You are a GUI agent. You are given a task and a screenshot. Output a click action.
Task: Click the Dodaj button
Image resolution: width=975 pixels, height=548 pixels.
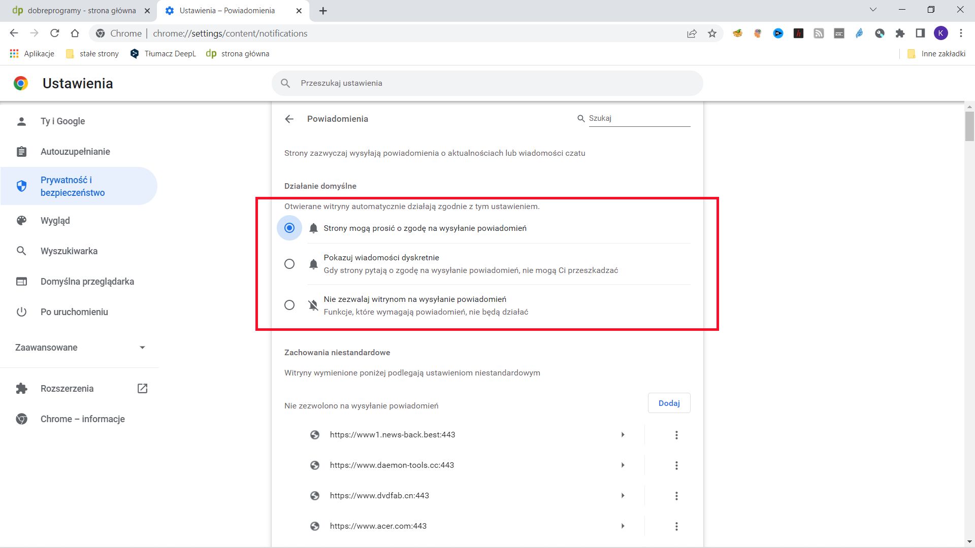coord(669,402)
